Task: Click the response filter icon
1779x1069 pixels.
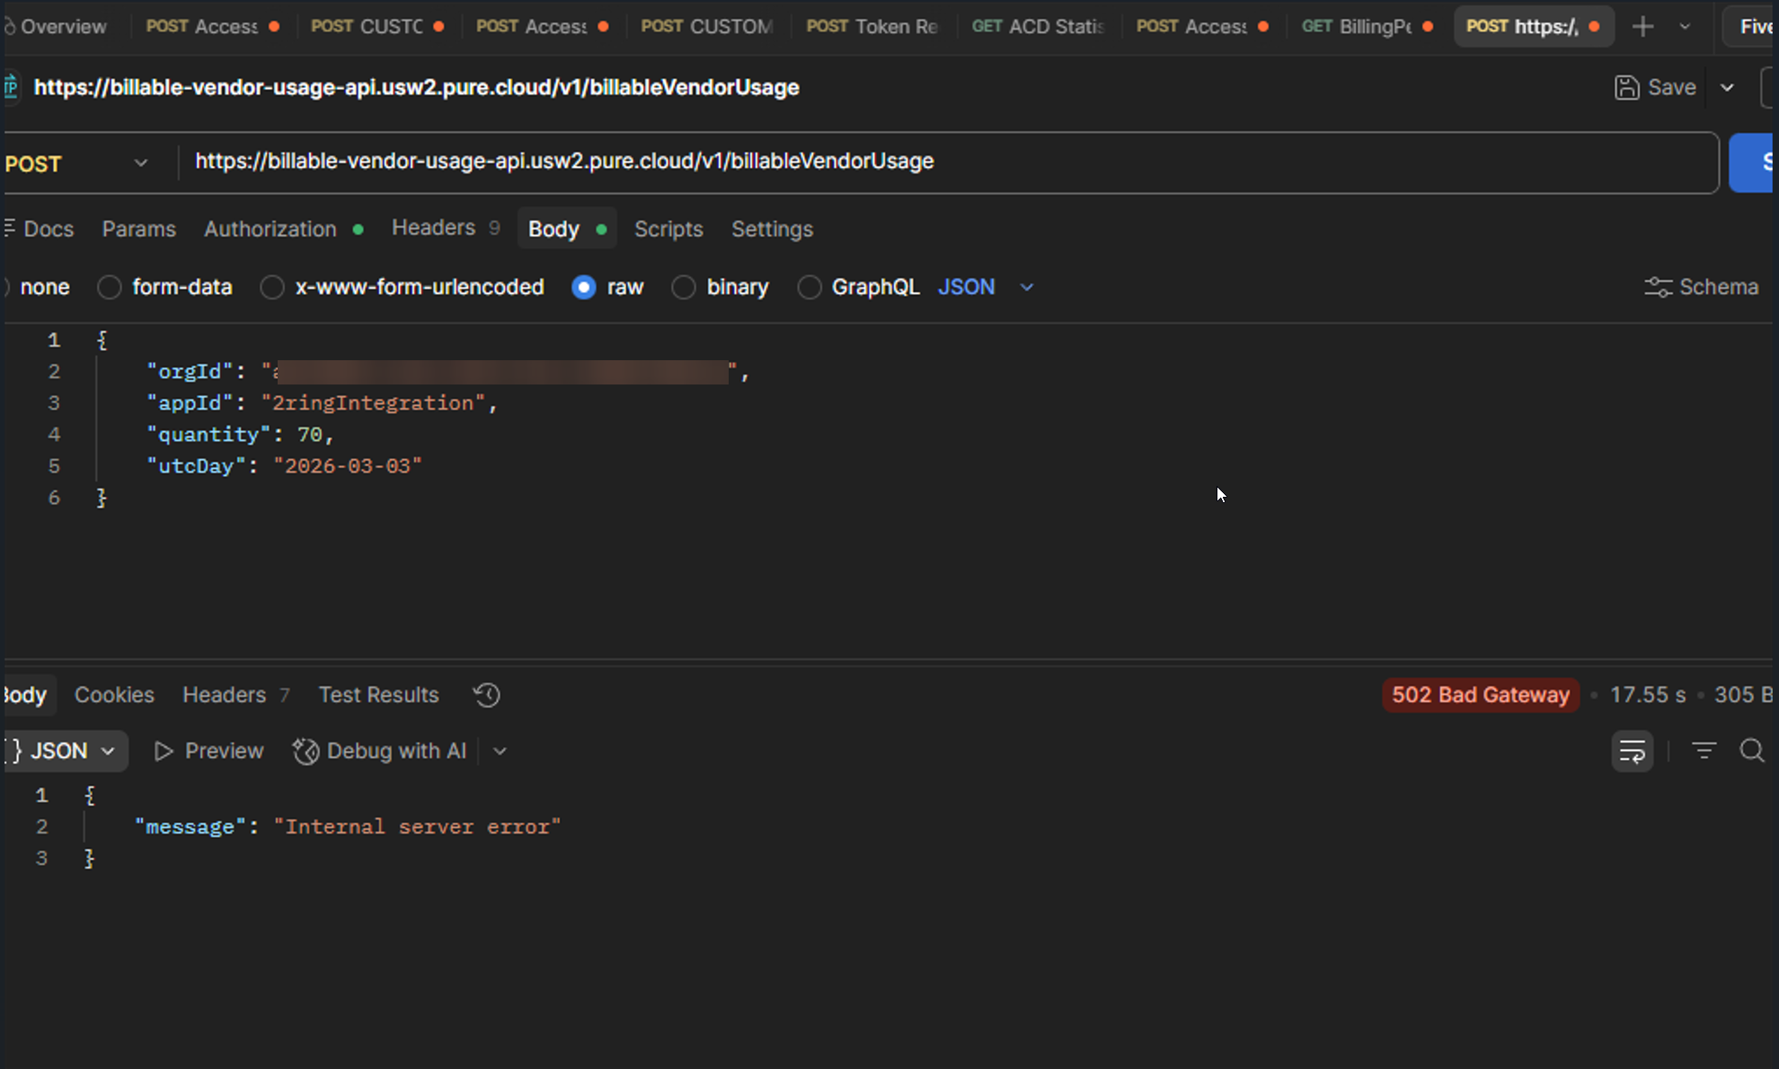Action: pyautogui.click(x=1704, y=751)
